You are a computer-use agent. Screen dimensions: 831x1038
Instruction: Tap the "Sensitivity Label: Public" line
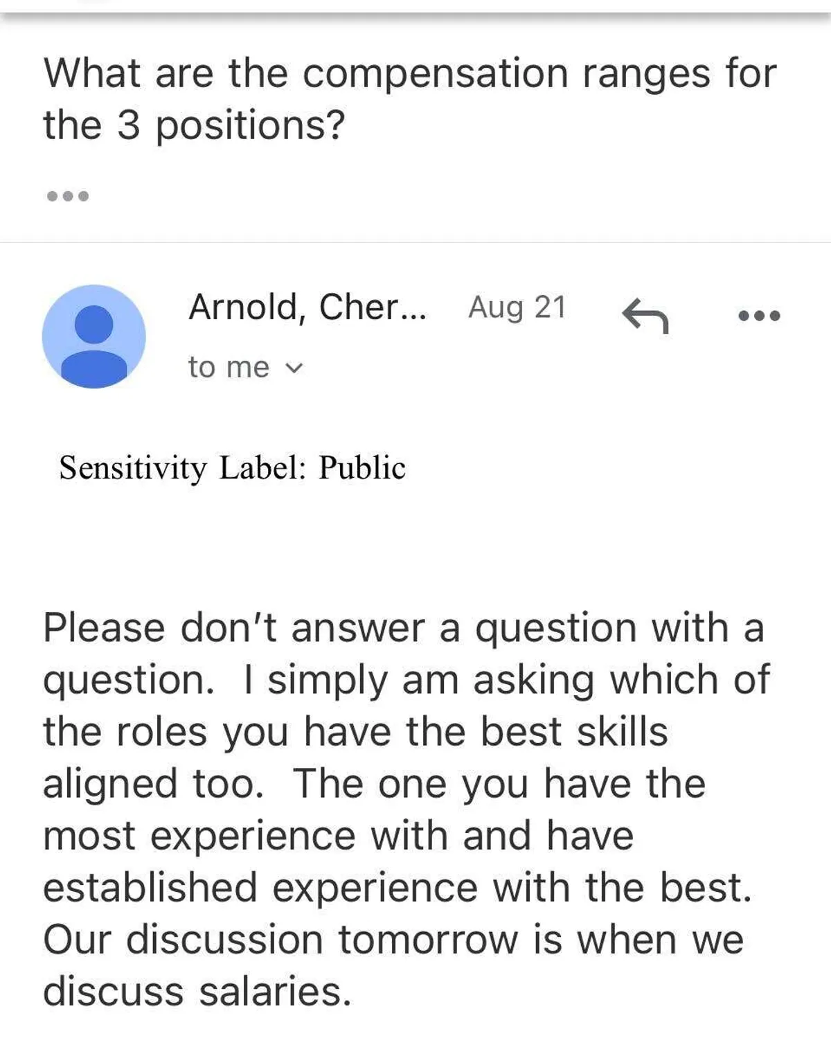[232, 467]
